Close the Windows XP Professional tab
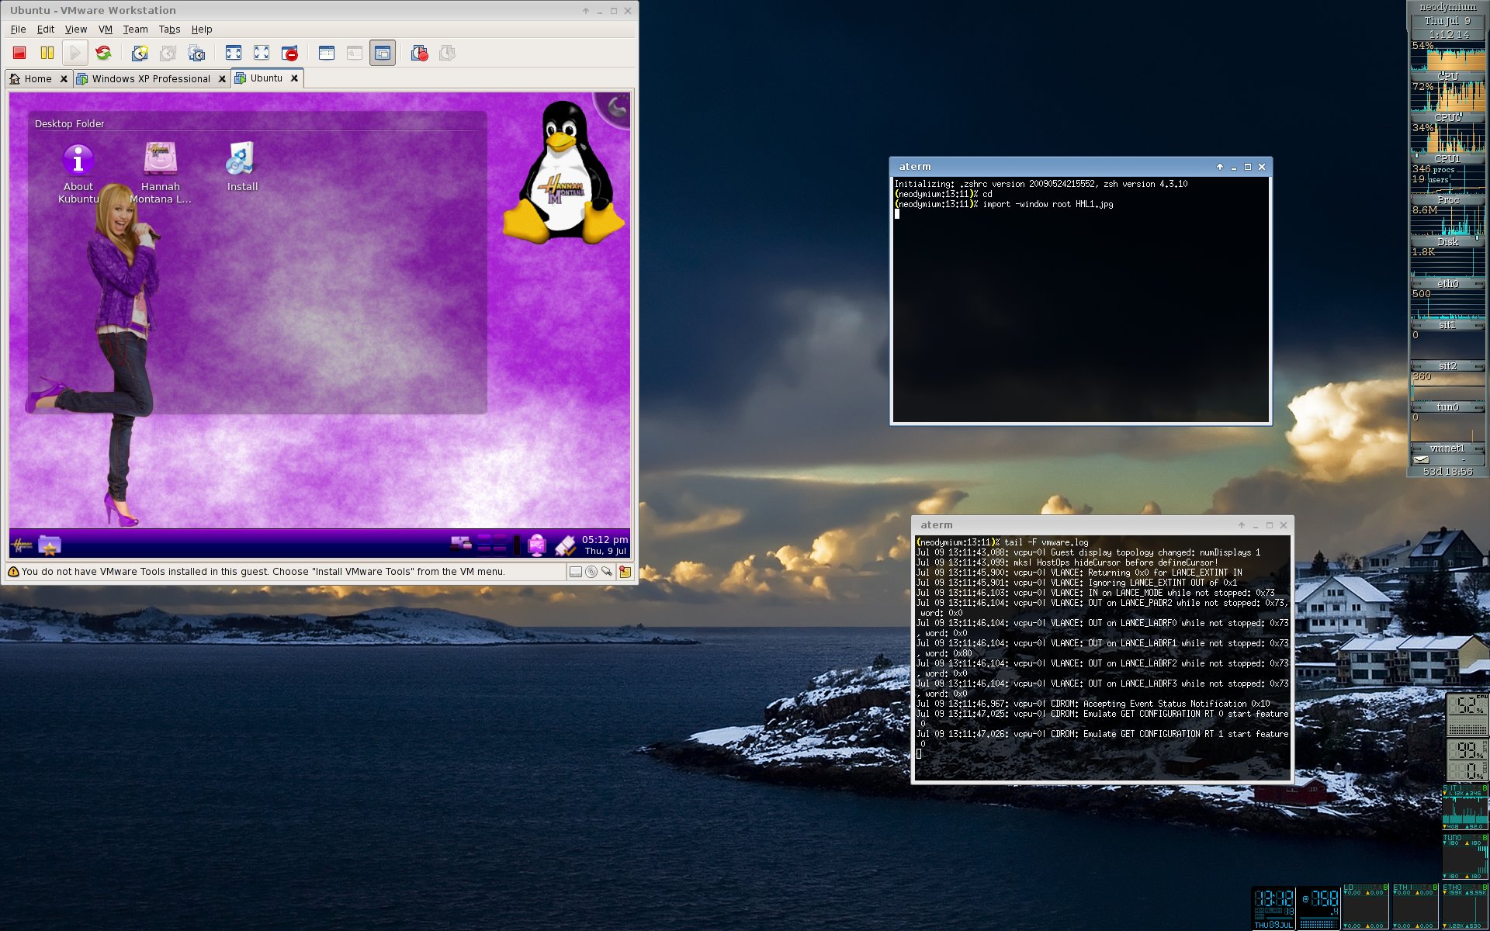This screenshot has width=1490, height=931. [222, 78]
